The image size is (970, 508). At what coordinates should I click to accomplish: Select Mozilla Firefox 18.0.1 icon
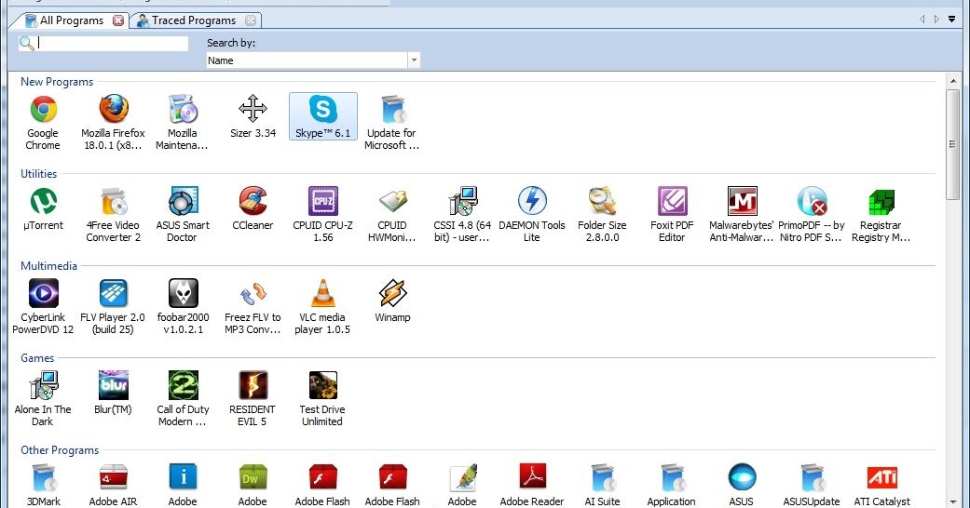(x=114, y=110)
